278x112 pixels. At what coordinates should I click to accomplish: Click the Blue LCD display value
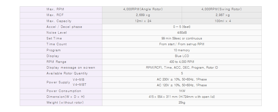(182, 56)
